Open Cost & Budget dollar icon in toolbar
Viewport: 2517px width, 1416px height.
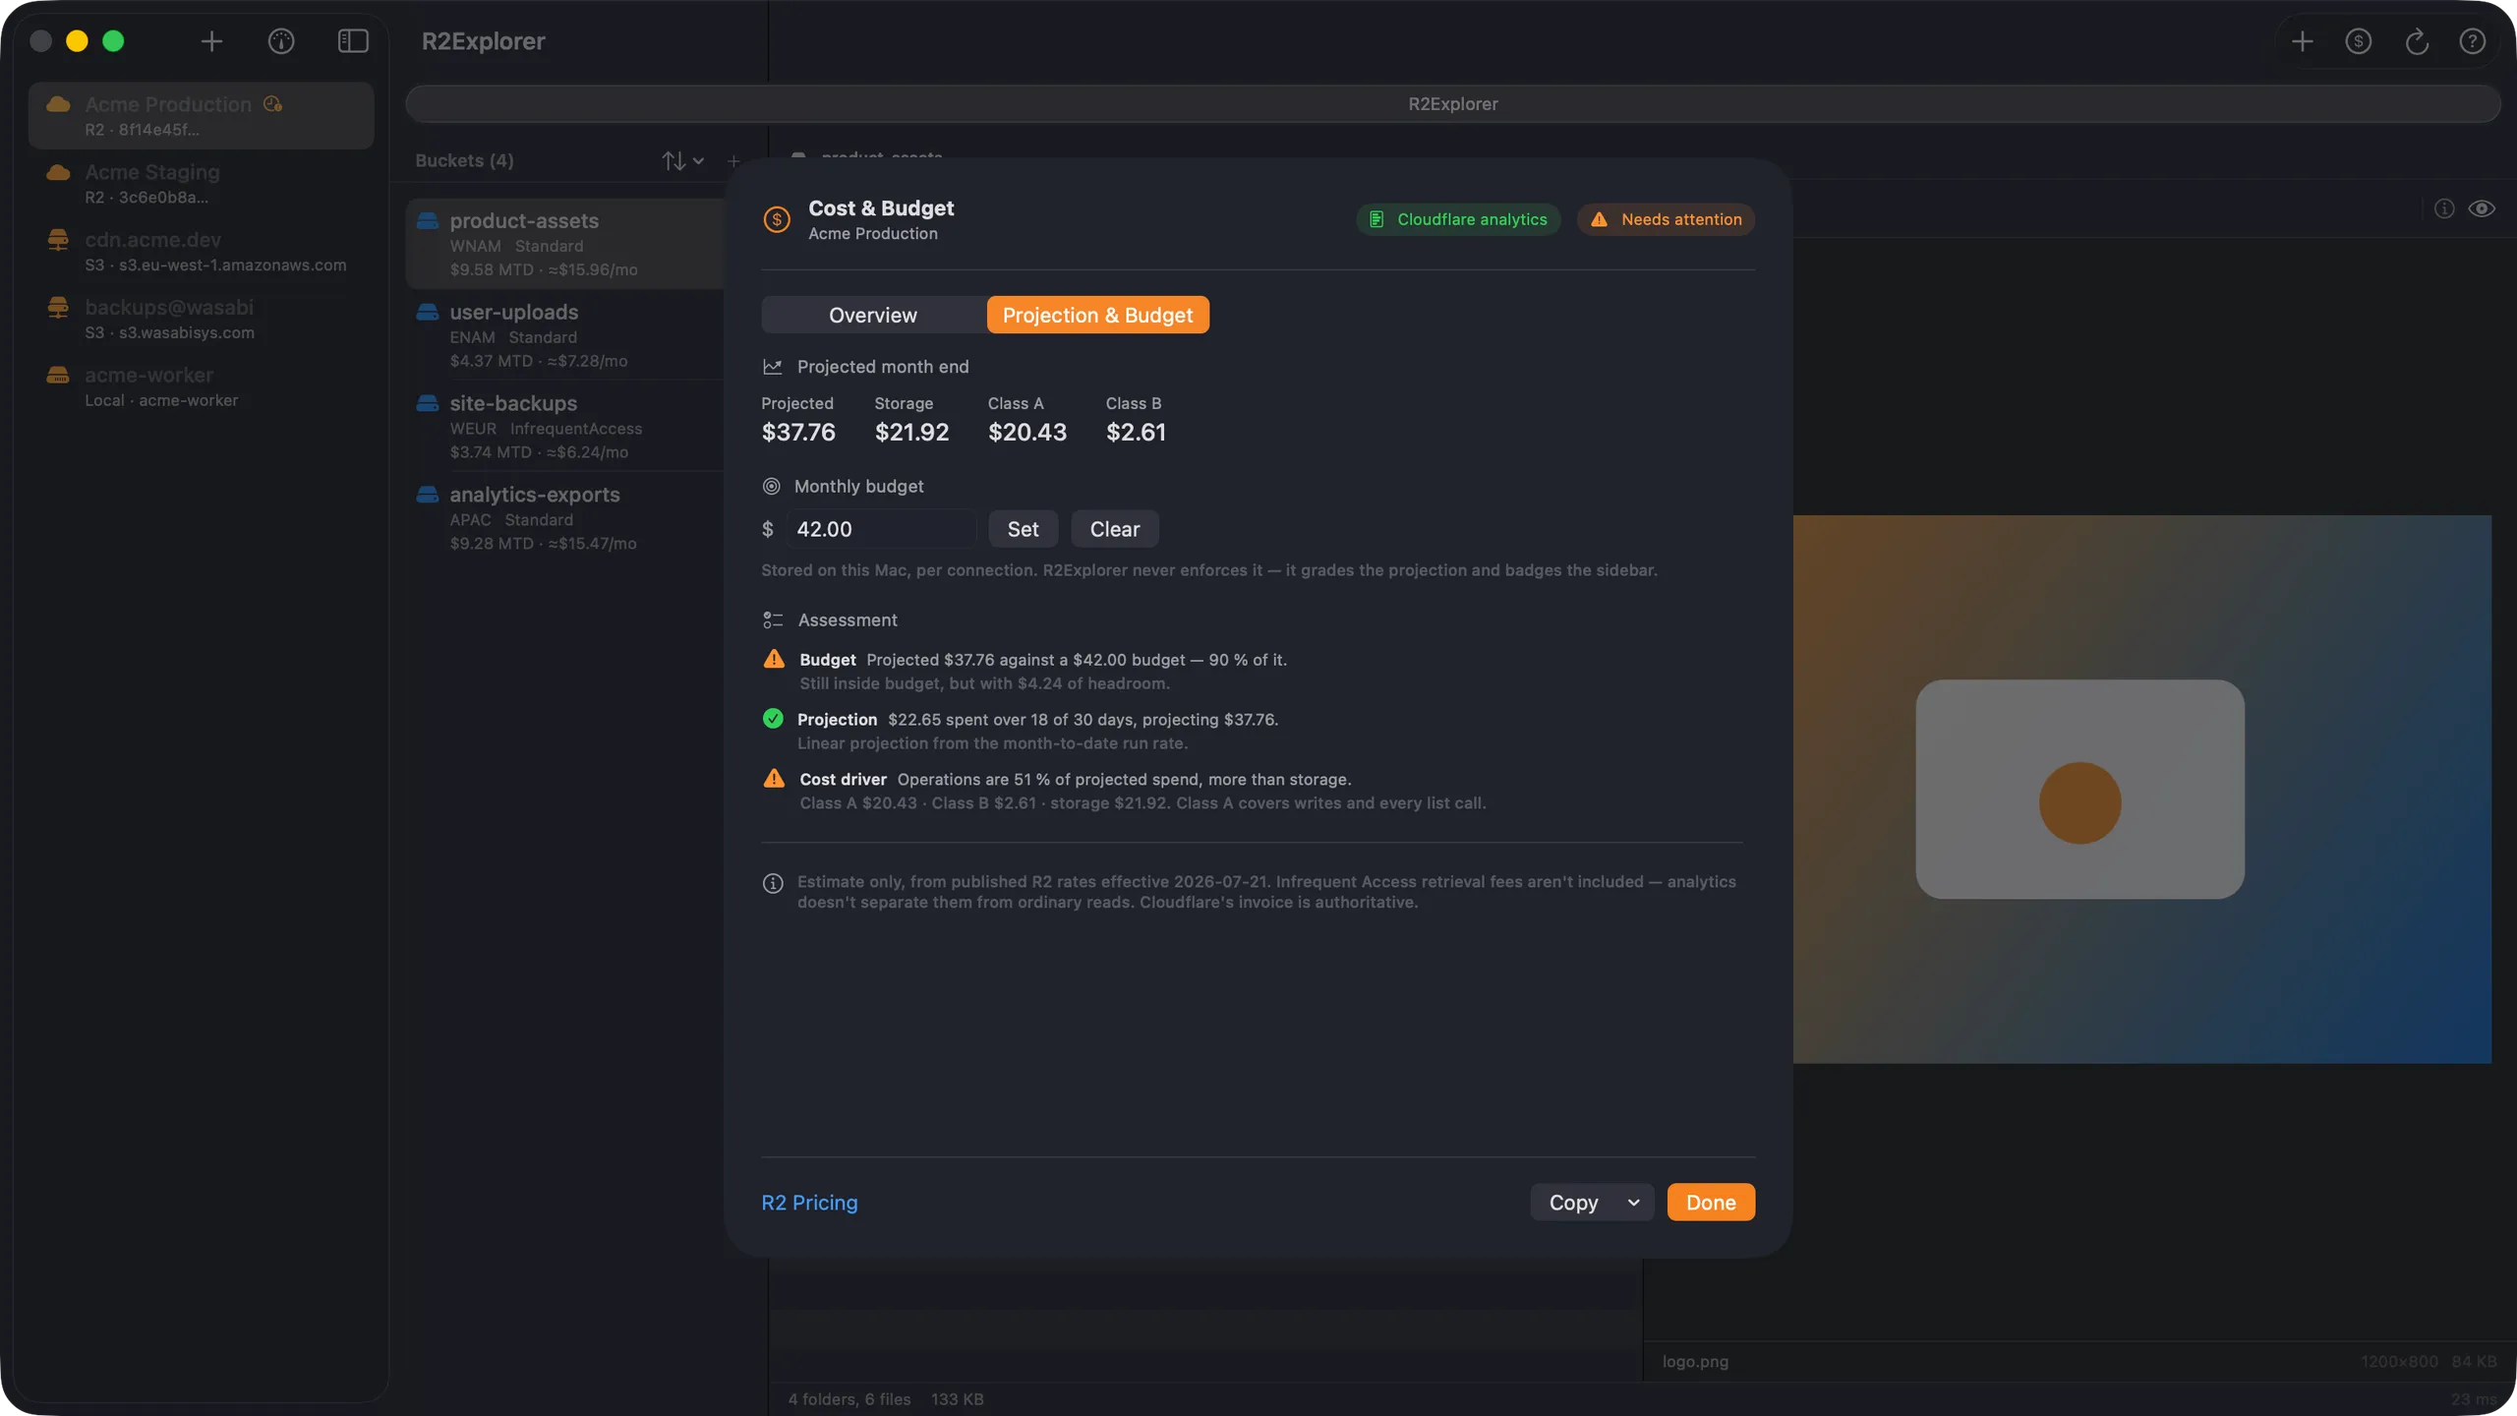(x=2359, y=41)
